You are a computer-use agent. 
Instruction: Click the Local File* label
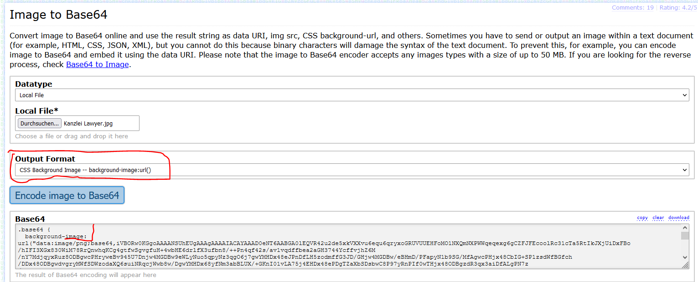coord(37,110)
